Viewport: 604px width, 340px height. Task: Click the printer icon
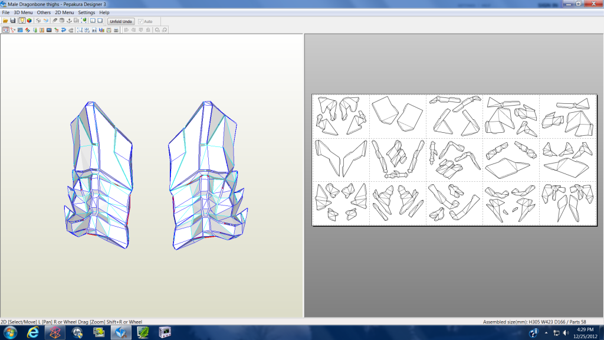[116, 30]
